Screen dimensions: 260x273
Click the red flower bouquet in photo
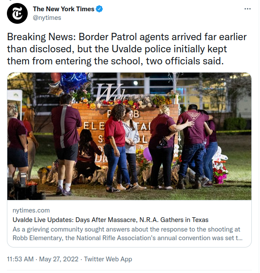(220, 172)
